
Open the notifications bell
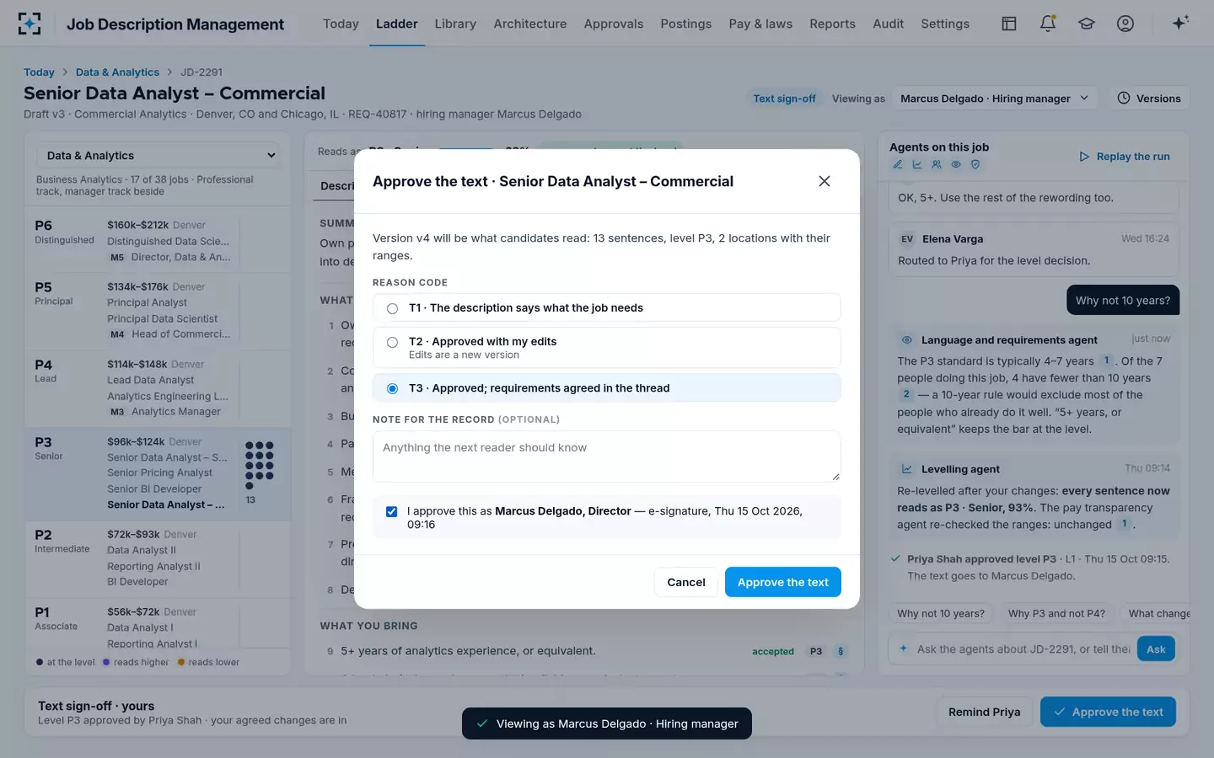point(1048,24)
